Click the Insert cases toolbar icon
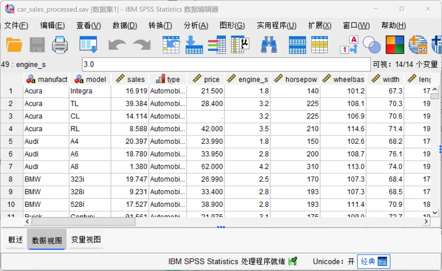Viewport: 442px width, 271px height. (298, 45)
